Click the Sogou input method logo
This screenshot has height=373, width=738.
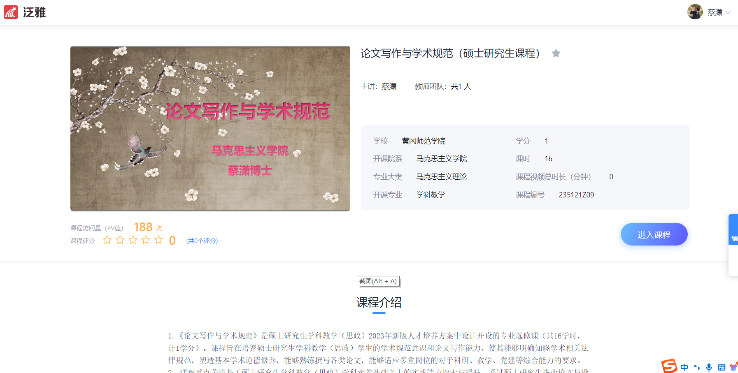tap(669, 366)
